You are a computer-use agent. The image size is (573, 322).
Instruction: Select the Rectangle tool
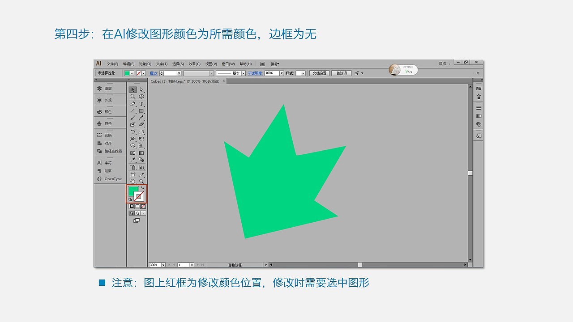point(141,111)
